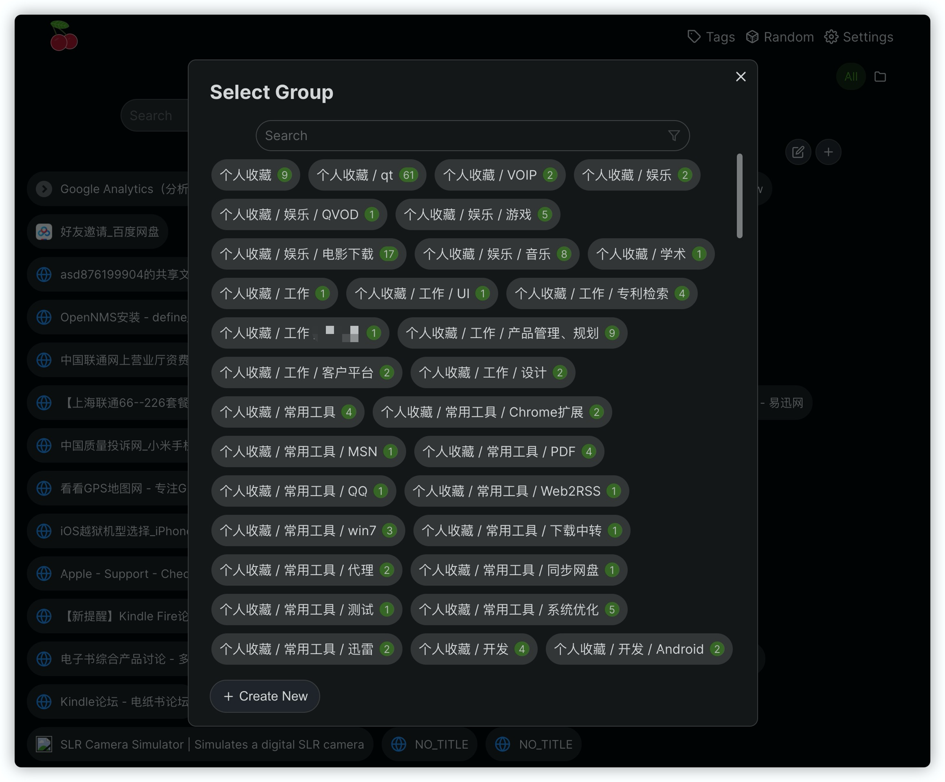The image size is (945, 782).
Task: Select group 个人收藏 / 工作 / 专利检索
Action: tap(602, 293)
